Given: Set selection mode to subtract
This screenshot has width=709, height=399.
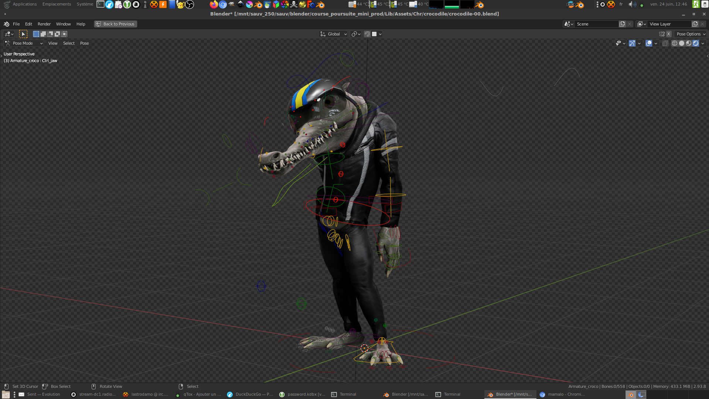Looking at the screenshot, I should click(50, 34).
